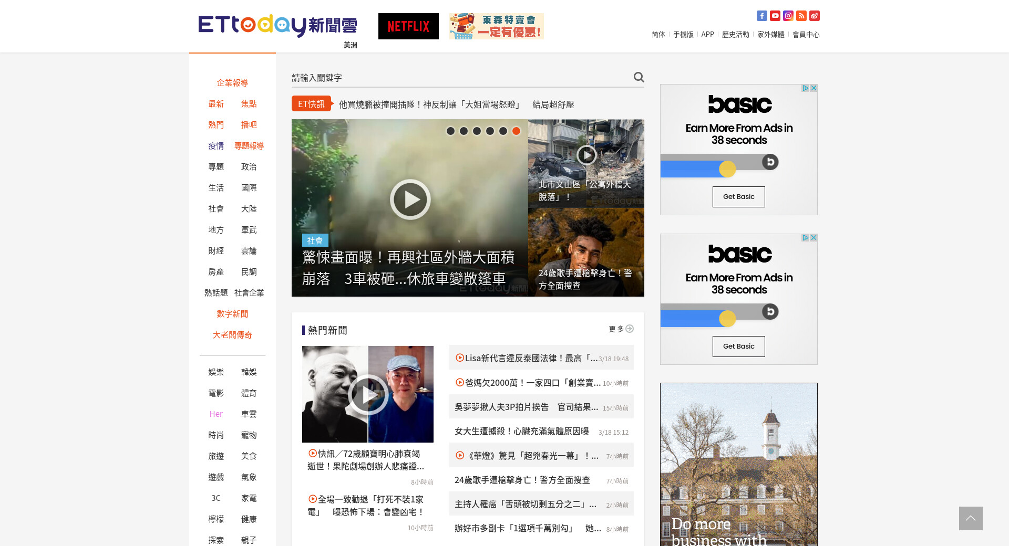Click the ETtoday新聞雲 logo
The width and height of the screenshot is (1009, 546).
coord(277,25)
